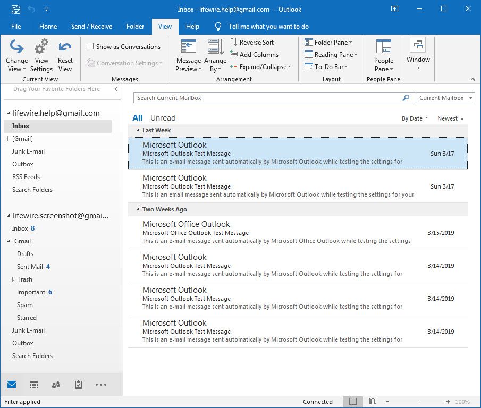This screenshot has height=408, width=481.
Task: Show All messages filter
Action: point(138,118)
